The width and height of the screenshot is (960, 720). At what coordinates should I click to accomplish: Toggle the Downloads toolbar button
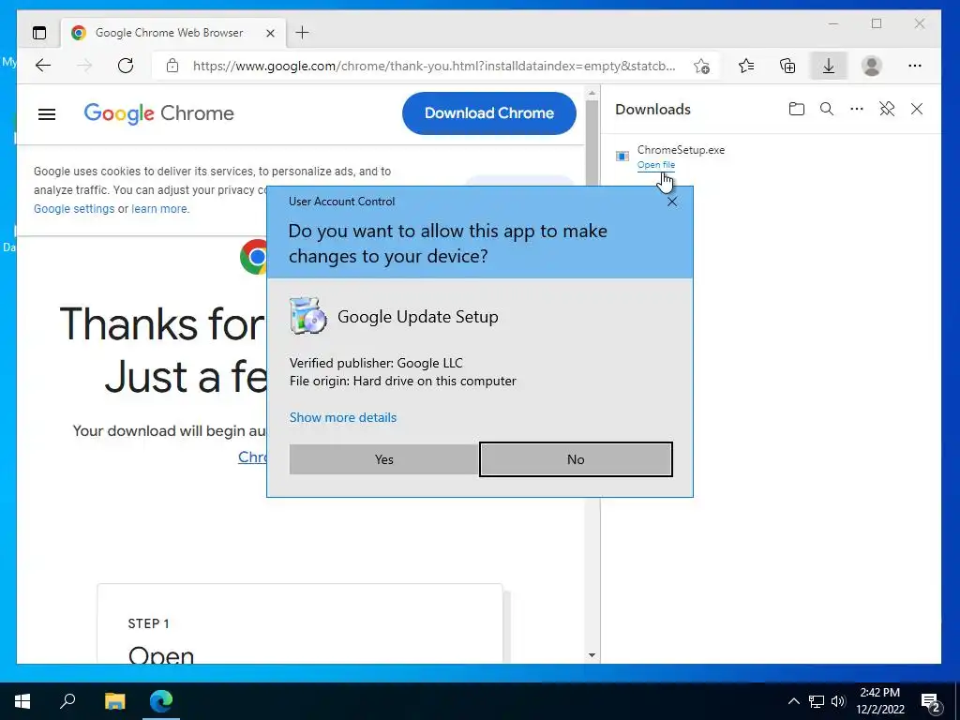point(829,66)
